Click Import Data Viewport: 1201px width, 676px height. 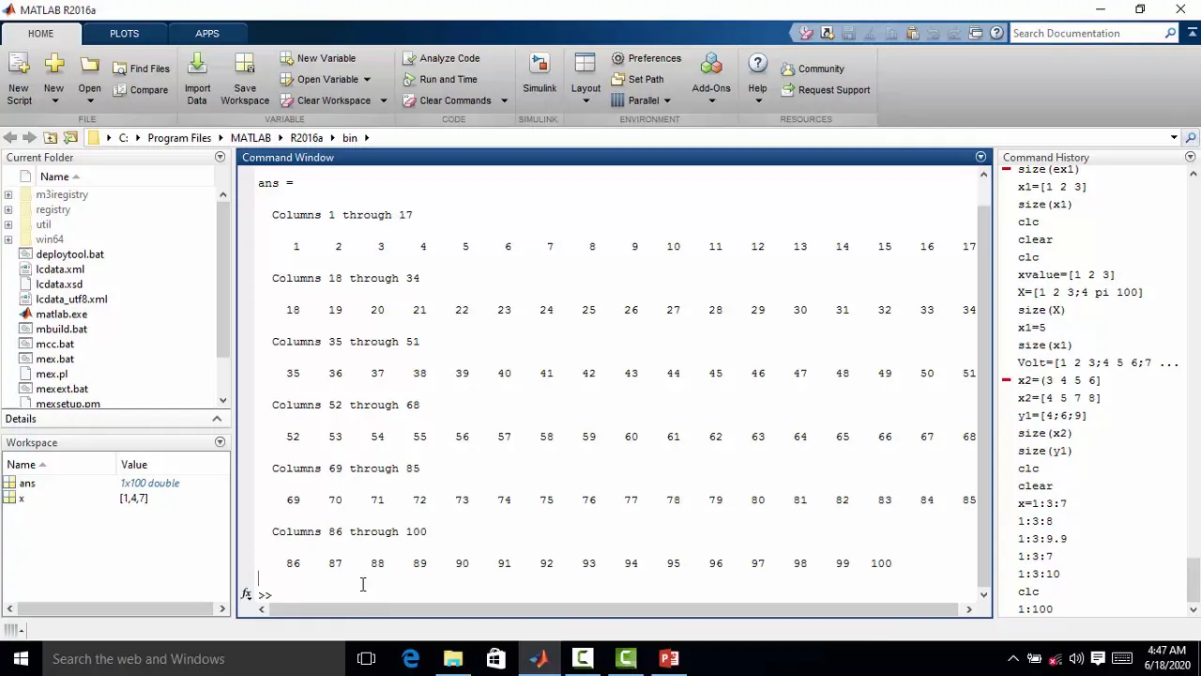point(197,80)
